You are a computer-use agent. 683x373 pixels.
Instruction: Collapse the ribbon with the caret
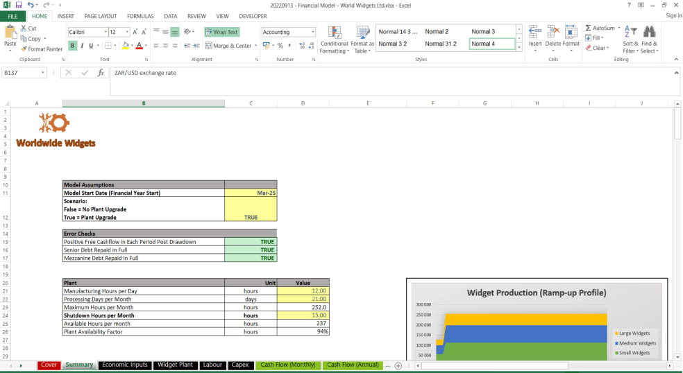[x=677, y=59]
